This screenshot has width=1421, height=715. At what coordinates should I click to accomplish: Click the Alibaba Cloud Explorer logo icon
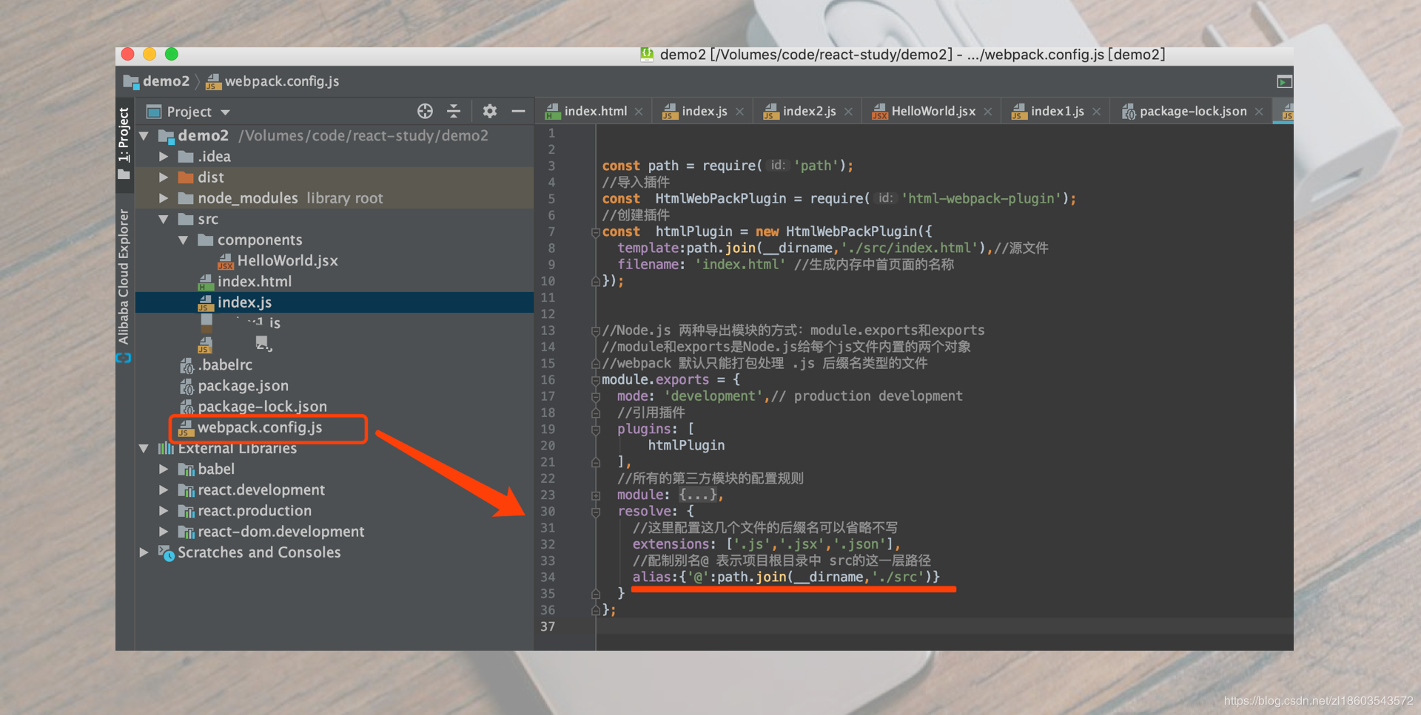pos(124,358)
